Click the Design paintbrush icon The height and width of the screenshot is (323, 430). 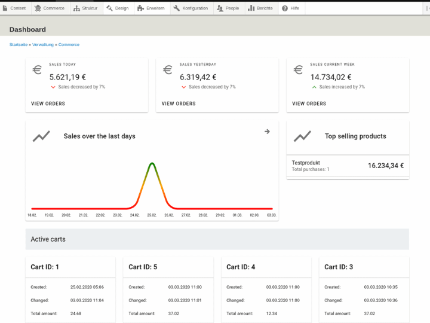(109, 8)
